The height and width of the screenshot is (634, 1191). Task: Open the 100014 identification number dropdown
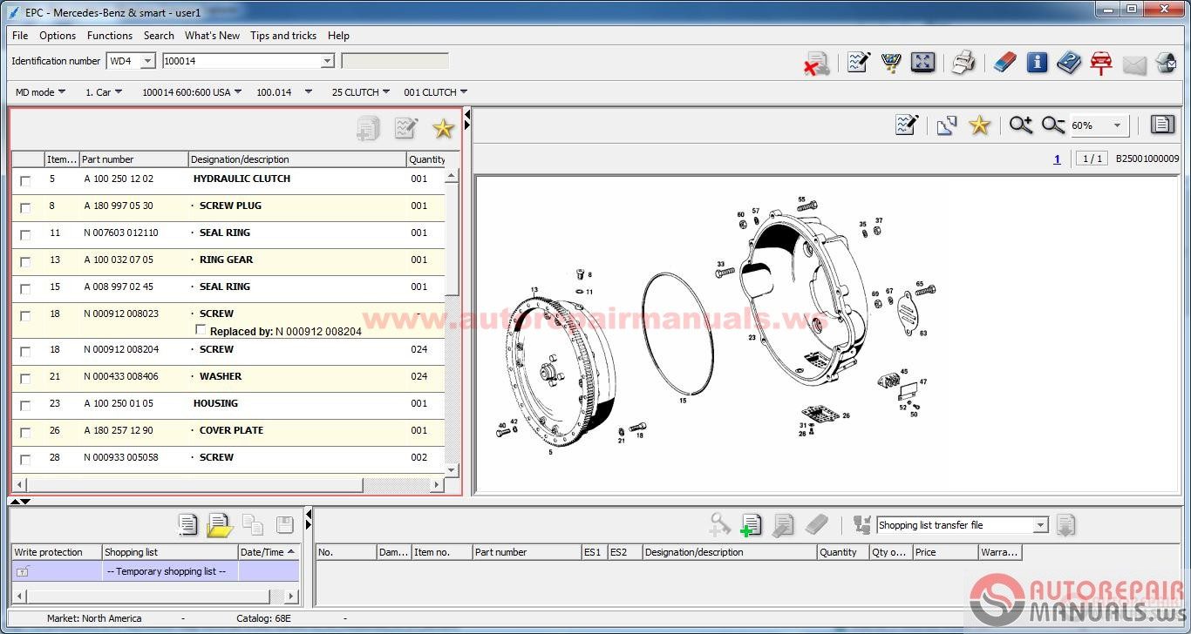pos(328,61)
